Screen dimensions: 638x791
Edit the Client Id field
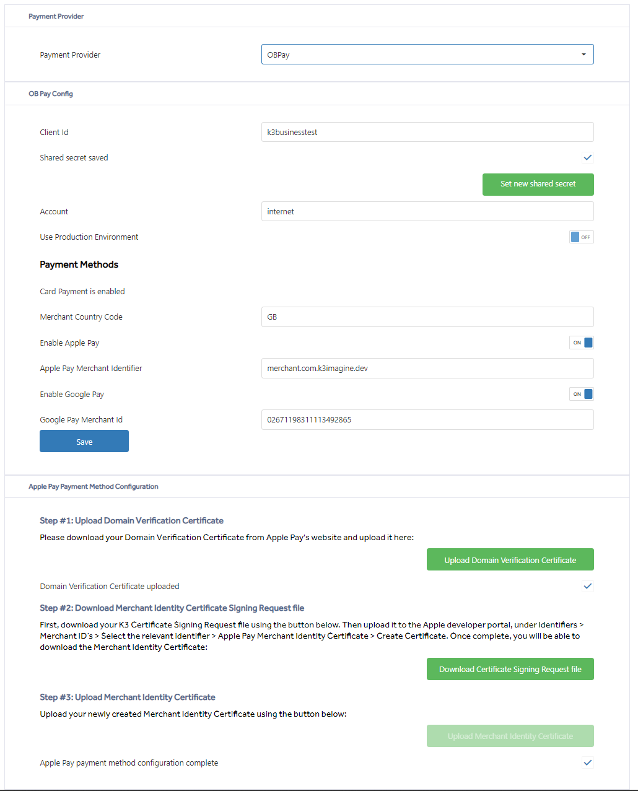pyautogui.click(x=427, y=132)
